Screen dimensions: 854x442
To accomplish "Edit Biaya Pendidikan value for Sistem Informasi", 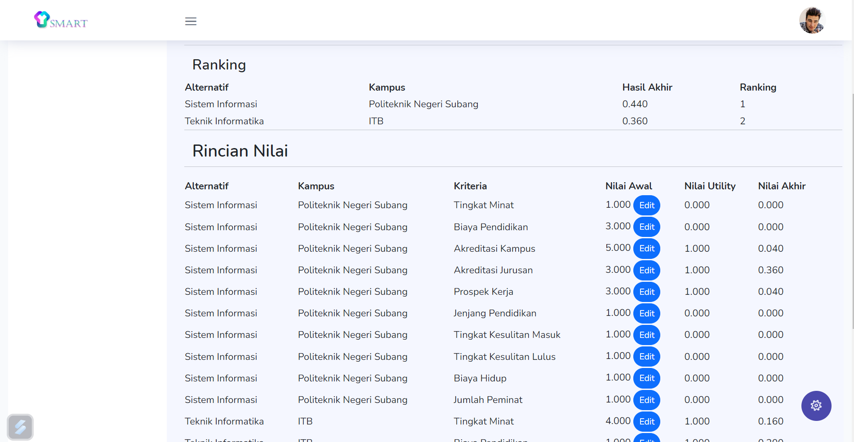I will tap(646, 227).
